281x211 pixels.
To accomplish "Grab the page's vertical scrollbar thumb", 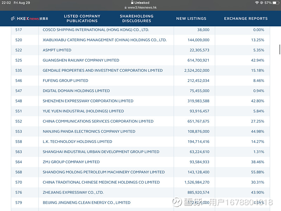I will pyautogui.click(x=280, y=49).
